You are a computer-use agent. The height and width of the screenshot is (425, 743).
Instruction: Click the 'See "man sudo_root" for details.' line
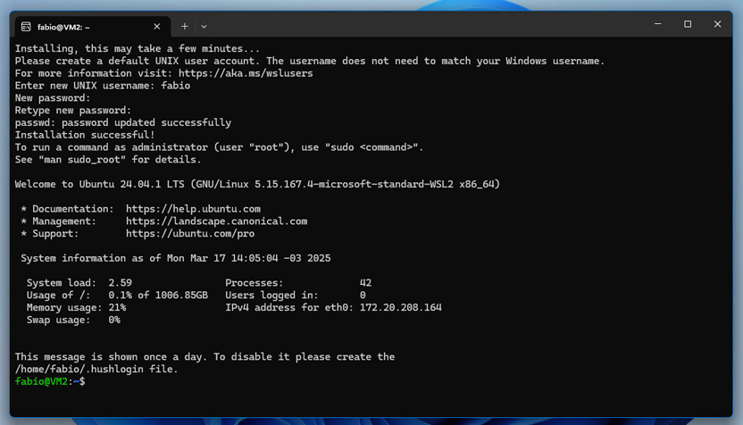(108, 160)
